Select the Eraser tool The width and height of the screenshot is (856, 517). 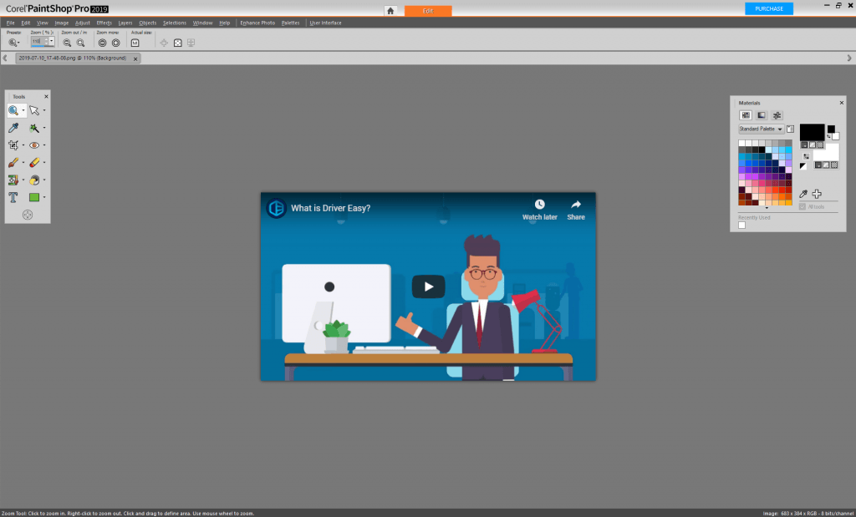click(34, 163)
